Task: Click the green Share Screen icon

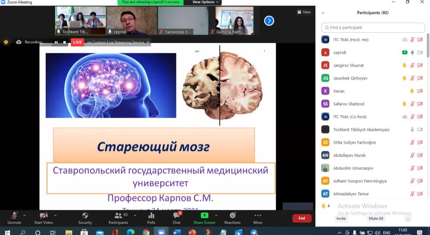Action: coord(204,215)
